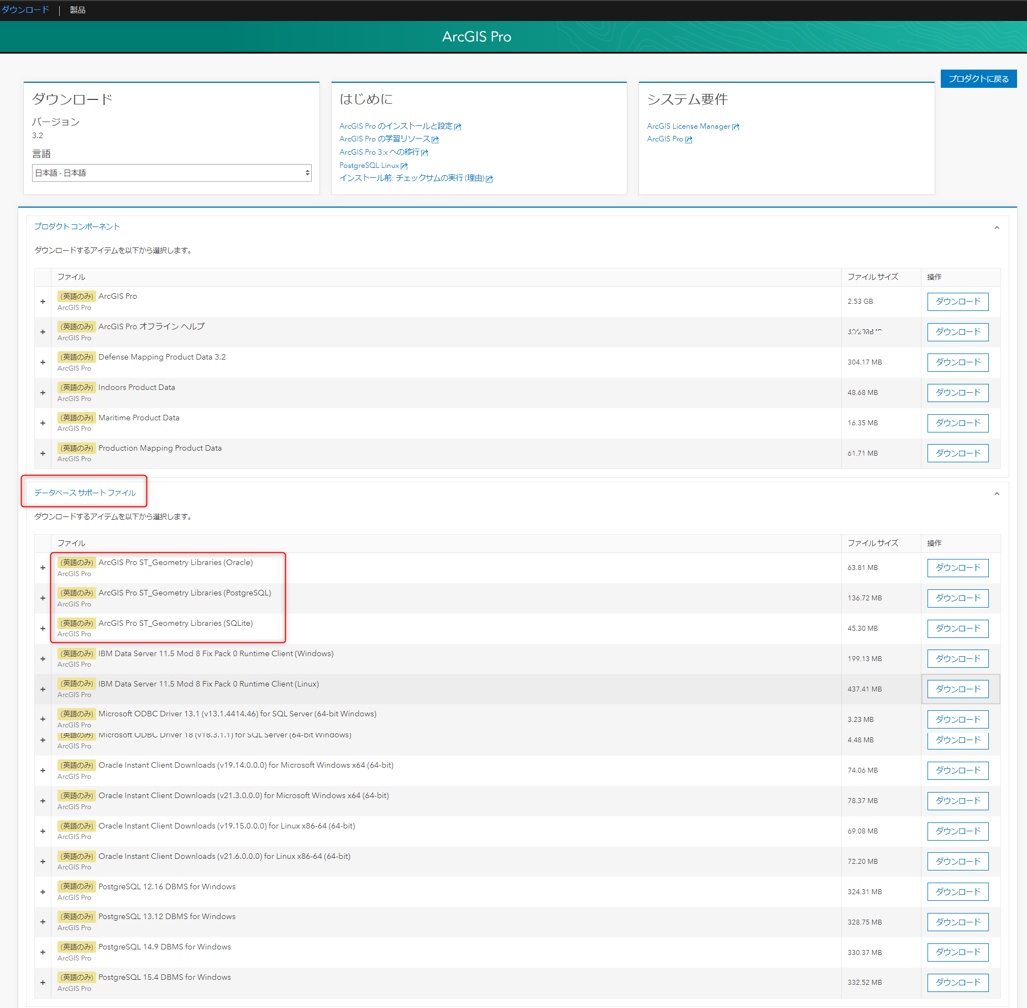The width and height of the screenshot is (1027, 1008).
Task: Expand the Defense Mapping Product Data 3.2 row
Action: tap(43, 362)
